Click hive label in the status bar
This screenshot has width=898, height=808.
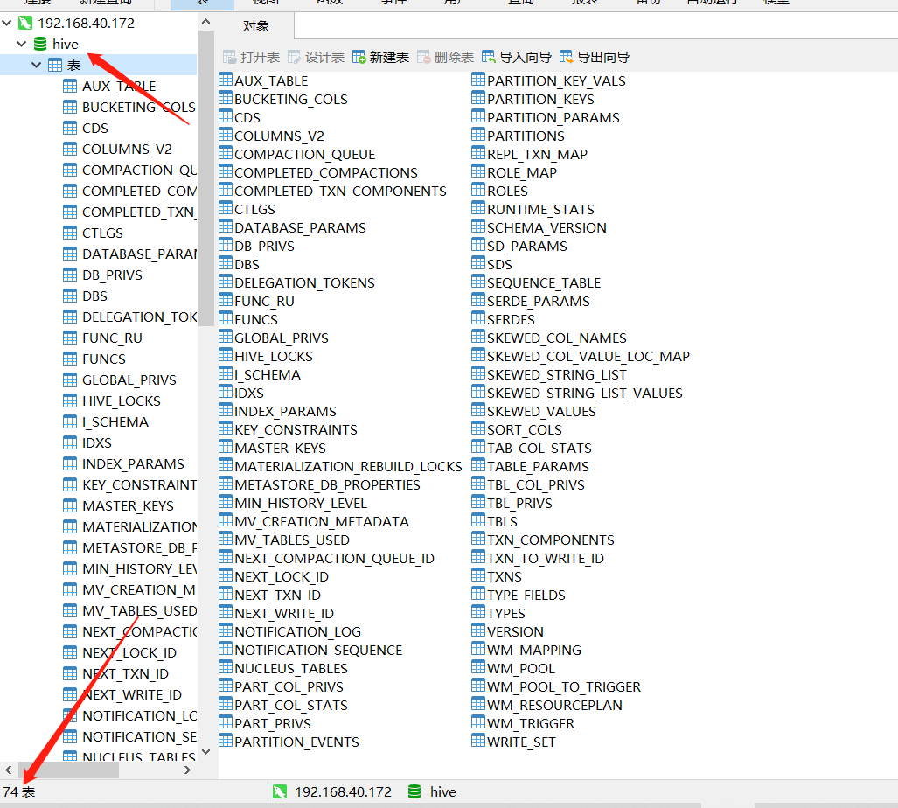[x=443, y=792]
